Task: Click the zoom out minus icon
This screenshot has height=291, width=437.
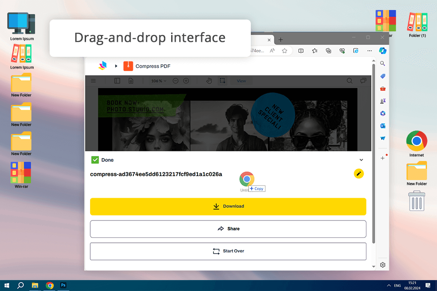Action: (175, 81)
